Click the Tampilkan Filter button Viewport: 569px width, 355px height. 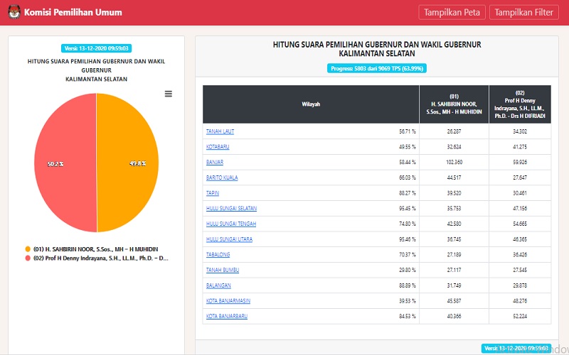524,12
